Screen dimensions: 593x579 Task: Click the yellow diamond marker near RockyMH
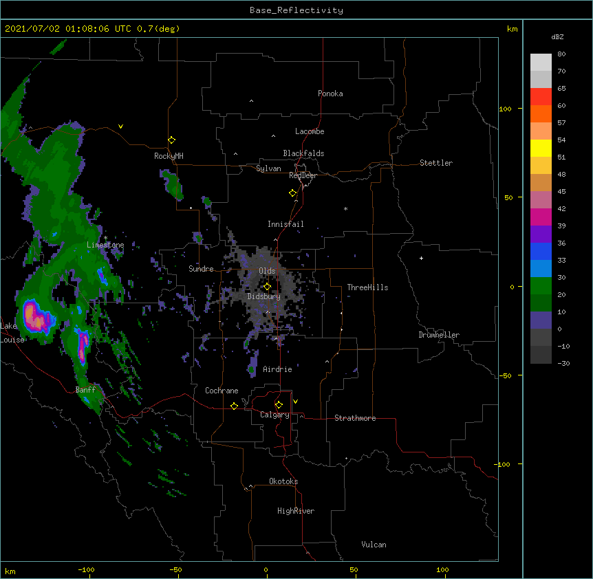[171, 140]
